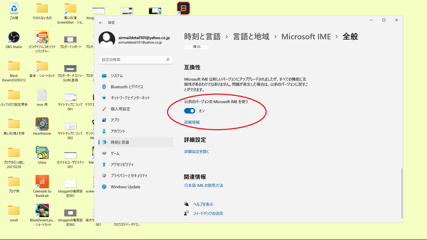
Task: Click the partially visible 復元 button
Action: tap(196, 47)
